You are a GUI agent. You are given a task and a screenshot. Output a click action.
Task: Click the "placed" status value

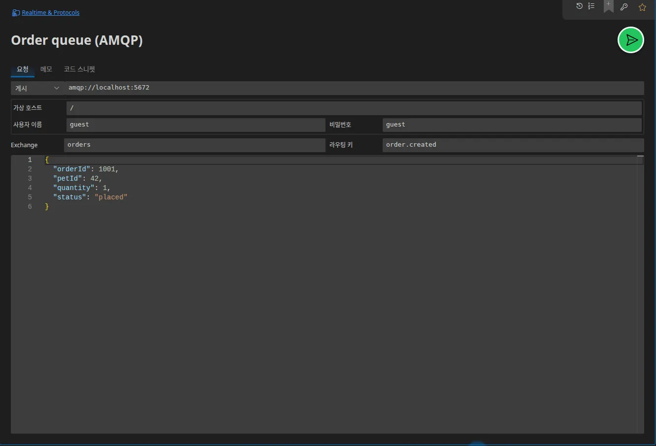[111, 197]
